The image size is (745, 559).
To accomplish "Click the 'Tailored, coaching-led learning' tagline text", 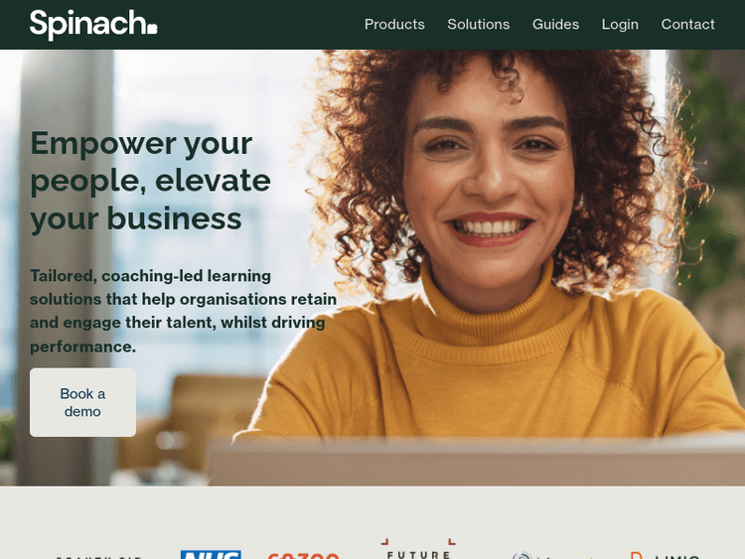I will pos(151,275).
